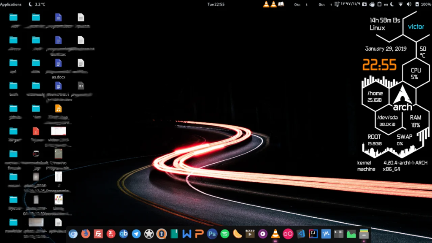
Task: Open the Tue 22:55 clock menu
Action: [216, 4]
